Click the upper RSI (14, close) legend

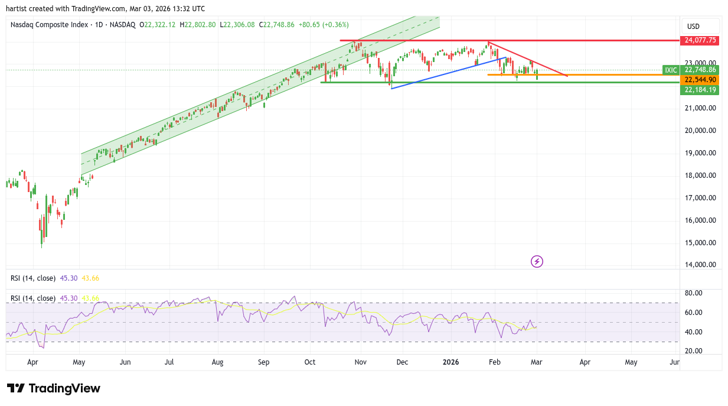tap(34, 278)
